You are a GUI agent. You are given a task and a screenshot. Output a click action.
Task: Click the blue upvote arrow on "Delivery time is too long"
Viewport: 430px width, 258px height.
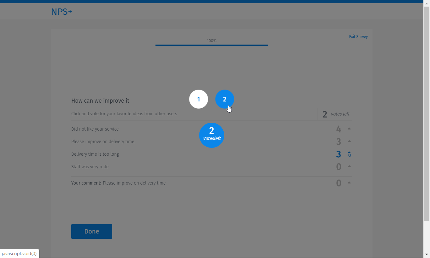tap(349, 153)
